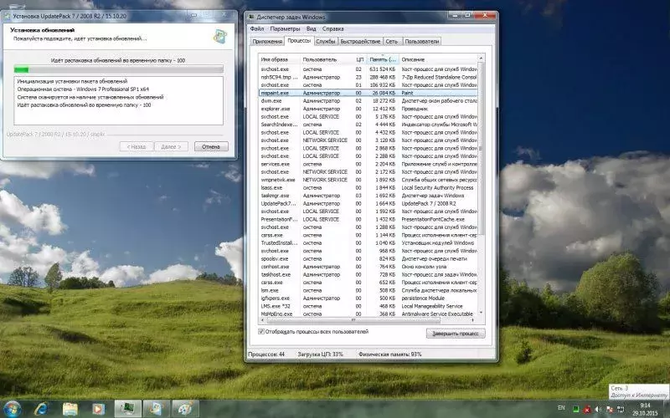Select the LMS.exe *32 process row
The height and width of the screenshot is (418, 670).
click(x=368, y=306)
